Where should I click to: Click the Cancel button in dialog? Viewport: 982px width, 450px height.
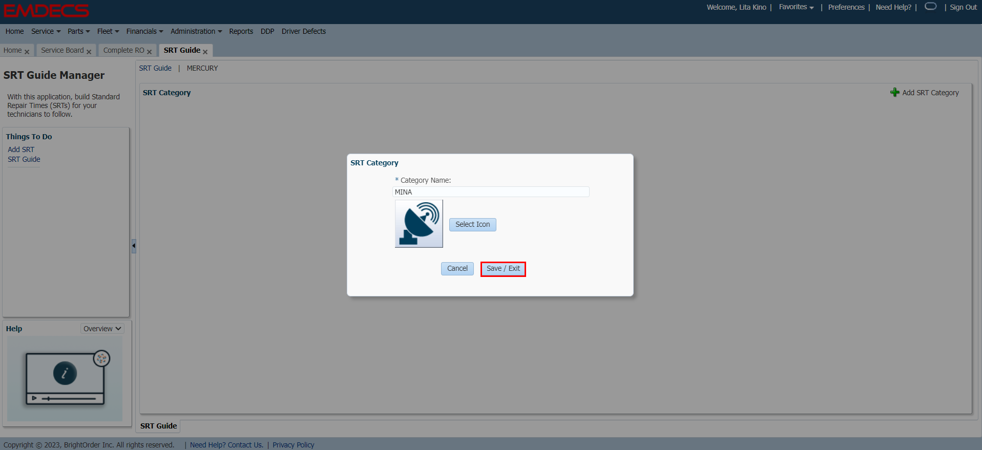tap(457, 269)
